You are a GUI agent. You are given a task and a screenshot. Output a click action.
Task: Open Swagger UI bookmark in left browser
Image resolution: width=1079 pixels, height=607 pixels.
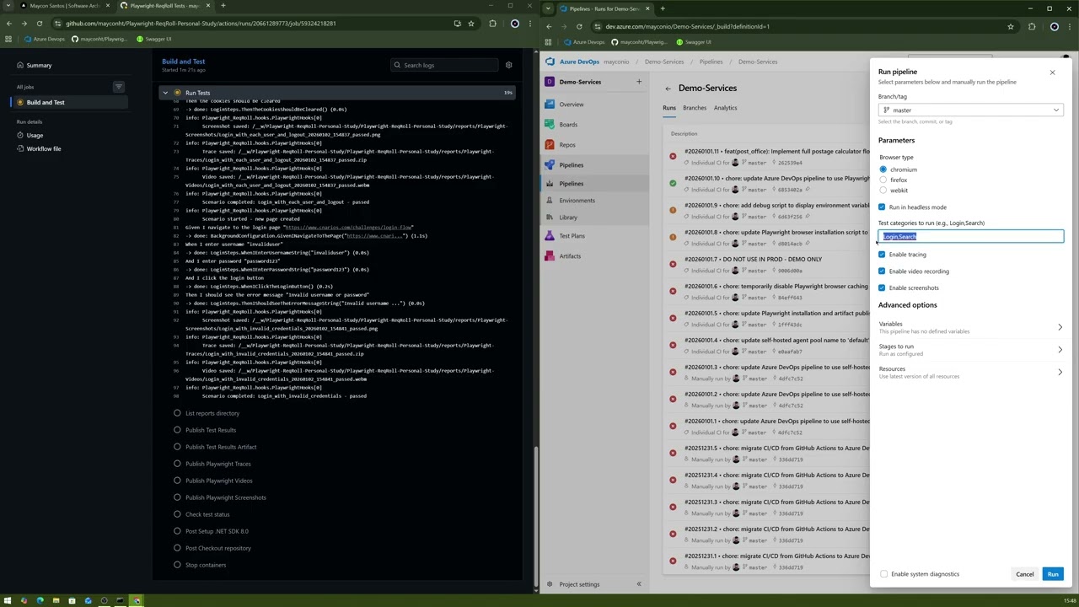155,39
